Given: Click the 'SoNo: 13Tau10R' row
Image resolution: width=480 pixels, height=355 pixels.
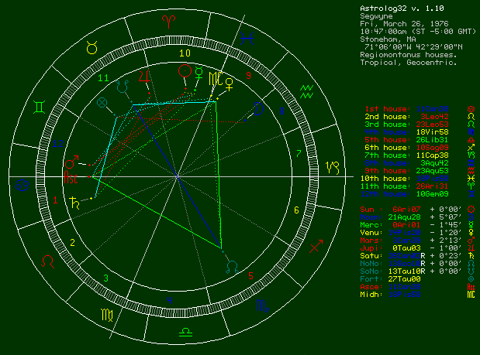Looking at the screenshot, I should (417, 271).
